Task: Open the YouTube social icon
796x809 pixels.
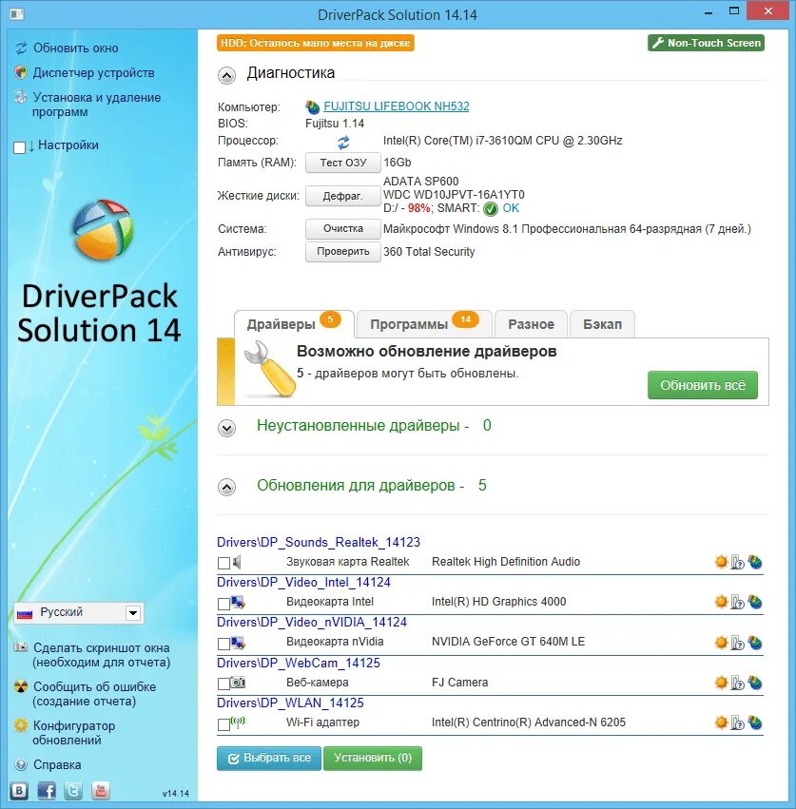Action: [x=101, y=790]
